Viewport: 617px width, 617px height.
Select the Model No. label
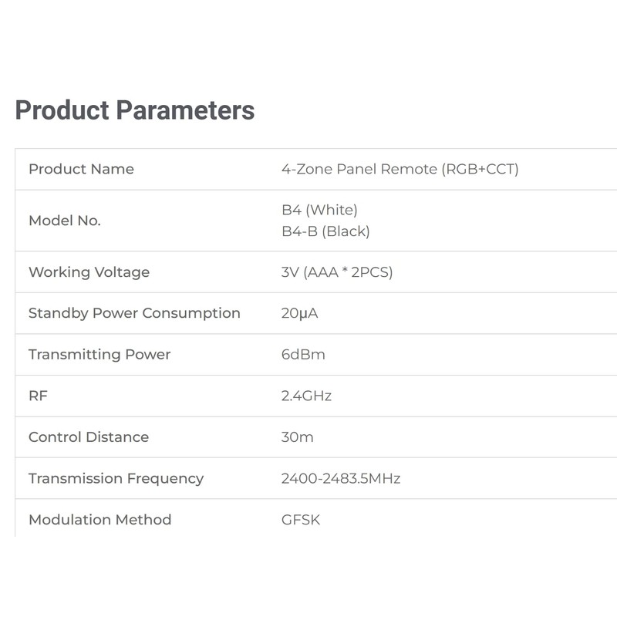click(x=65, y=221)
